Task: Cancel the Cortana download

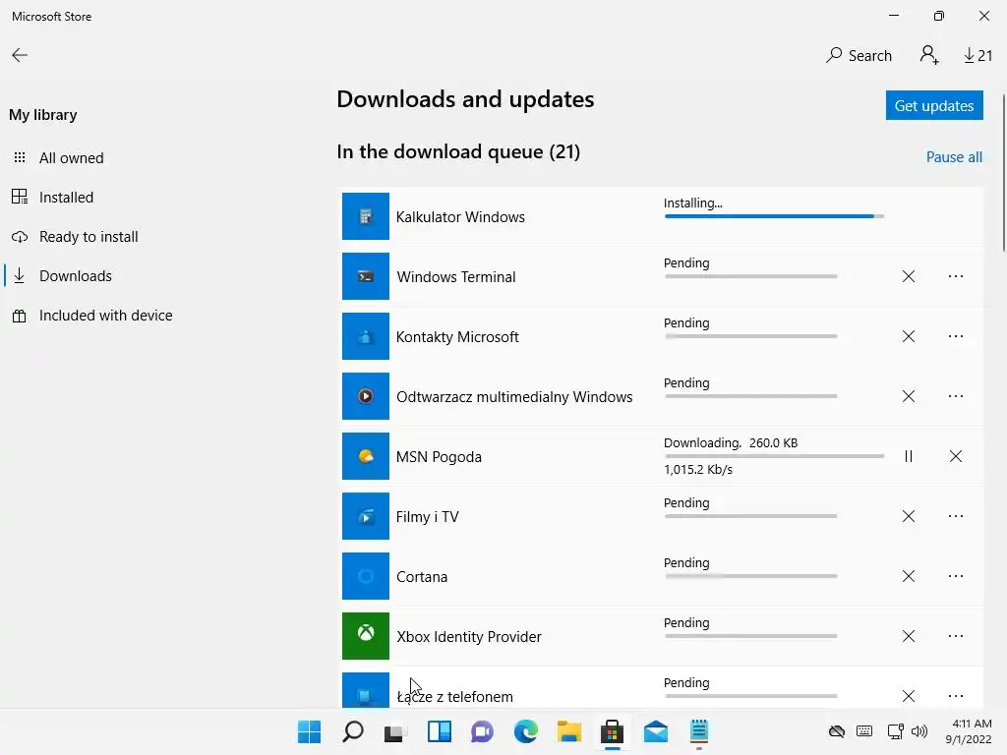Action: (x=908, y=576)
